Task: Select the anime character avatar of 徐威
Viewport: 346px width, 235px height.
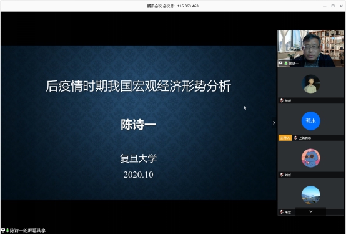Action: (310, 84)
